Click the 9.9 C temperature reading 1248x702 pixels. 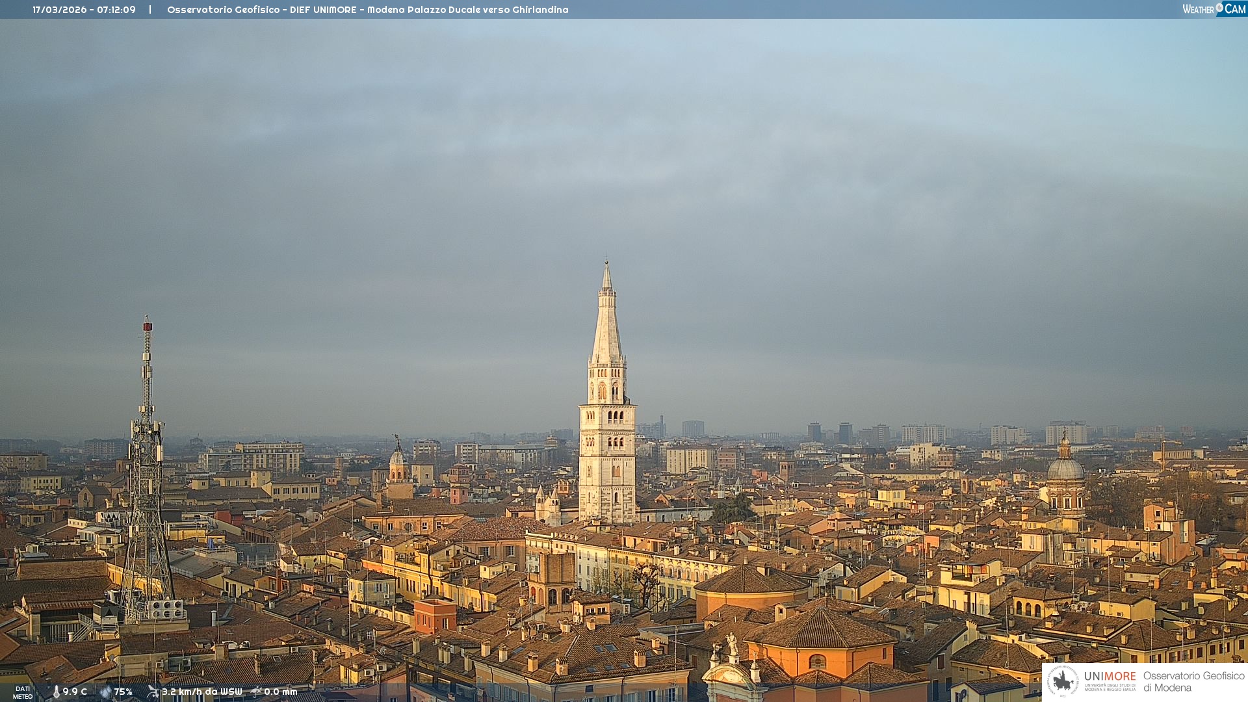click(x=75, y=692)
